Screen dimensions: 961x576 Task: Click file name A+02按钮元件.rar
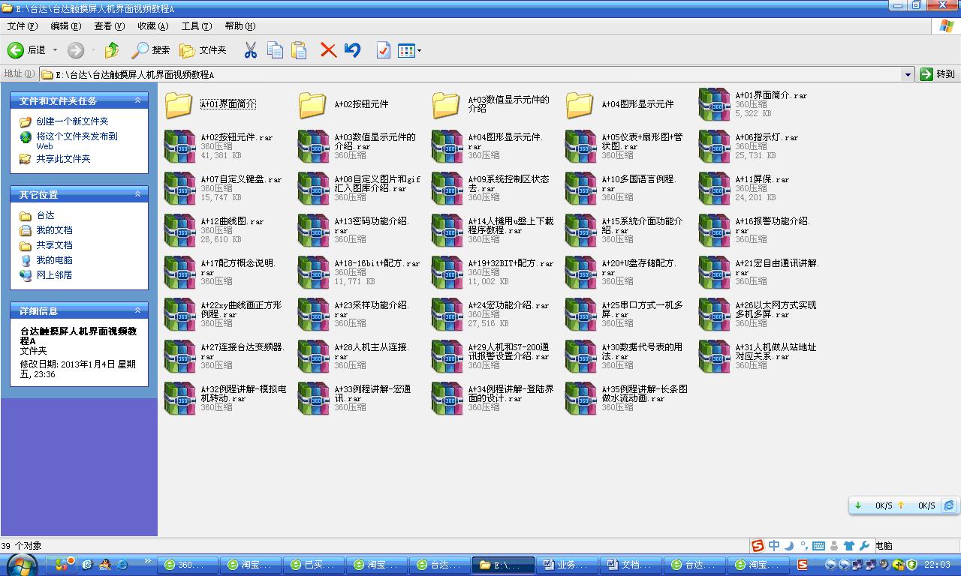coord(236,138)
